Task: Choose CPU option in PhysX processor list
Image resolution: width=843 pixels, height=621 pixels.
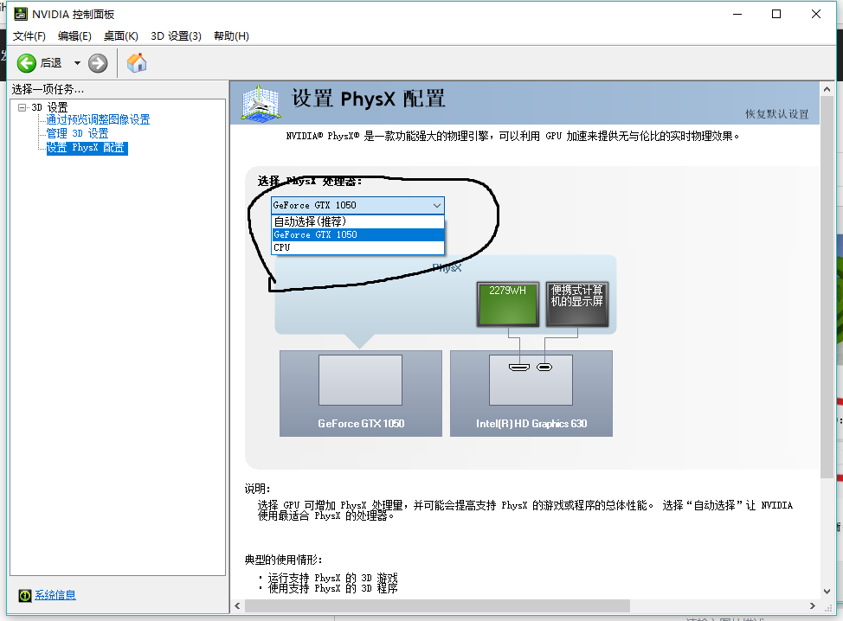Action: pos(282,247)
